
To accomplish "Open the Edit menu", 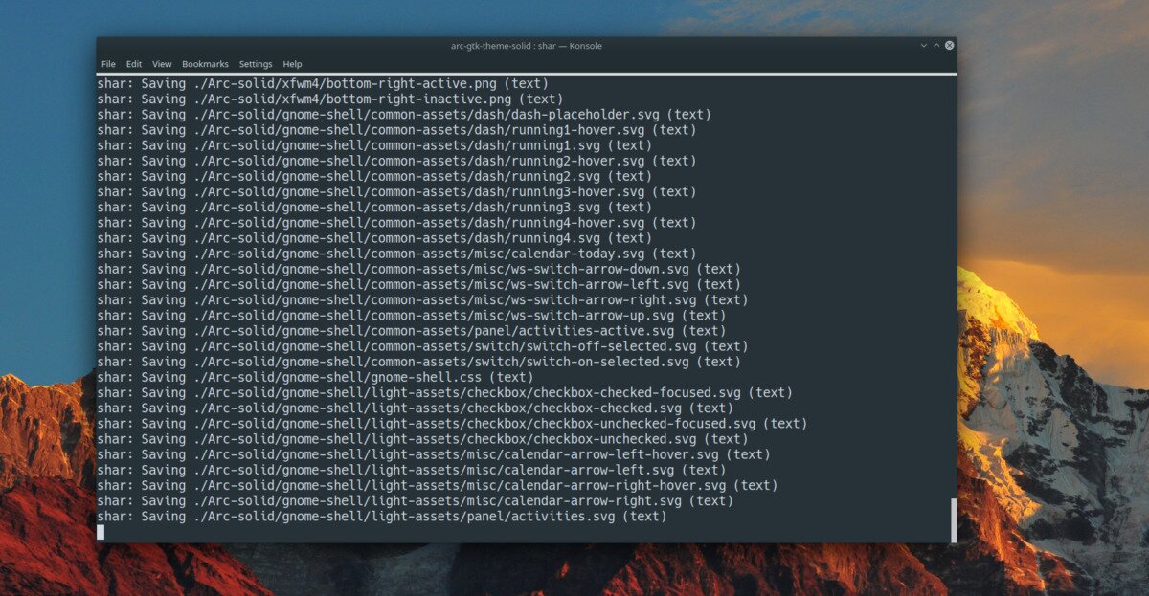I will click(134, 64).
